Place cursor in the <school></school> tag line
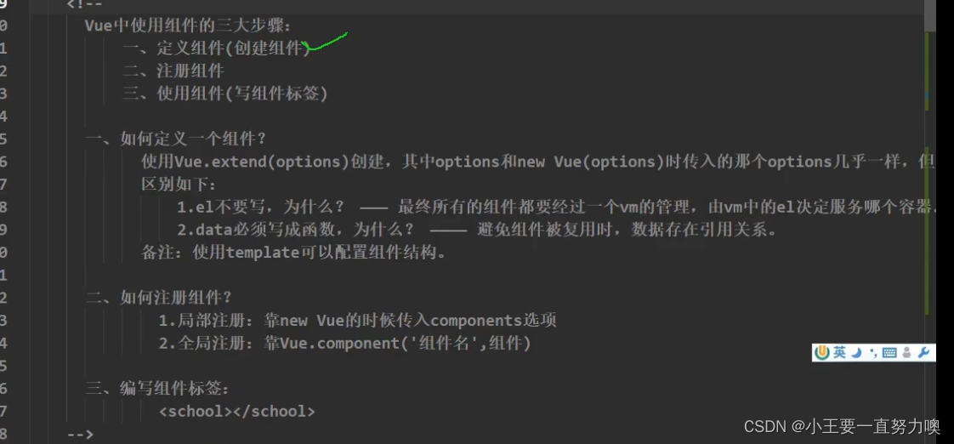 coord(236,412)
